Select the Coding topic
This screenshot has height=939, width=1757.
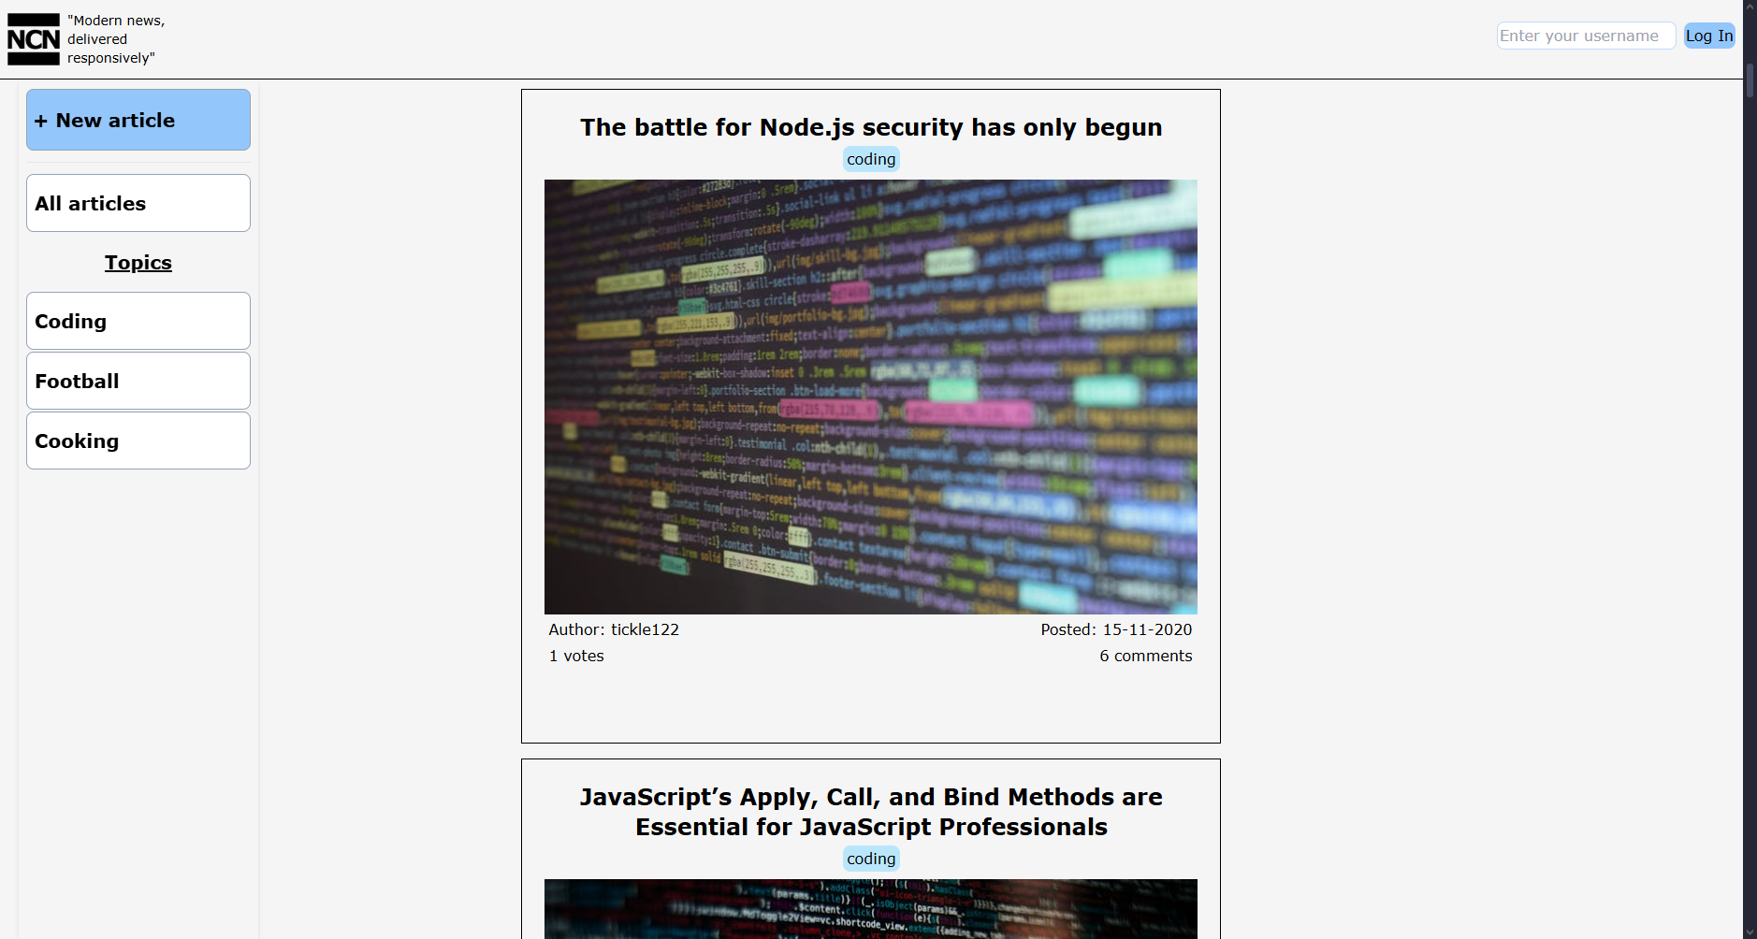pyautogui.click(x=138, y=321)
